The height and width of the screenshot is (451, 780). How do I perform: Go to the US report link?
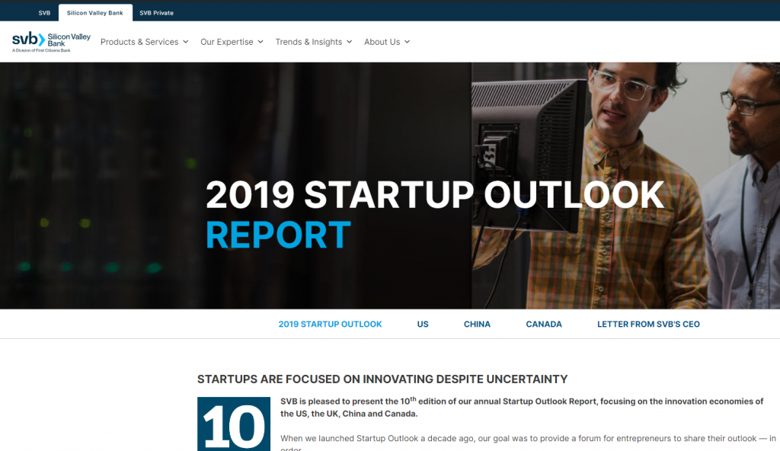pyautogui.click(x=423, y=324)
